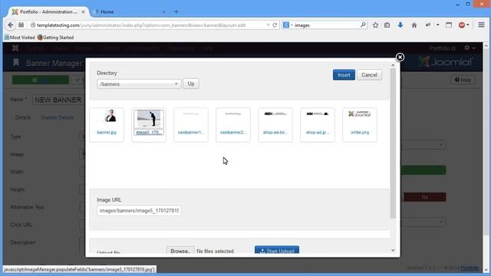Click the green toggle button on the right
Viewport: 491px width, 276px height.
pos(423,170)
